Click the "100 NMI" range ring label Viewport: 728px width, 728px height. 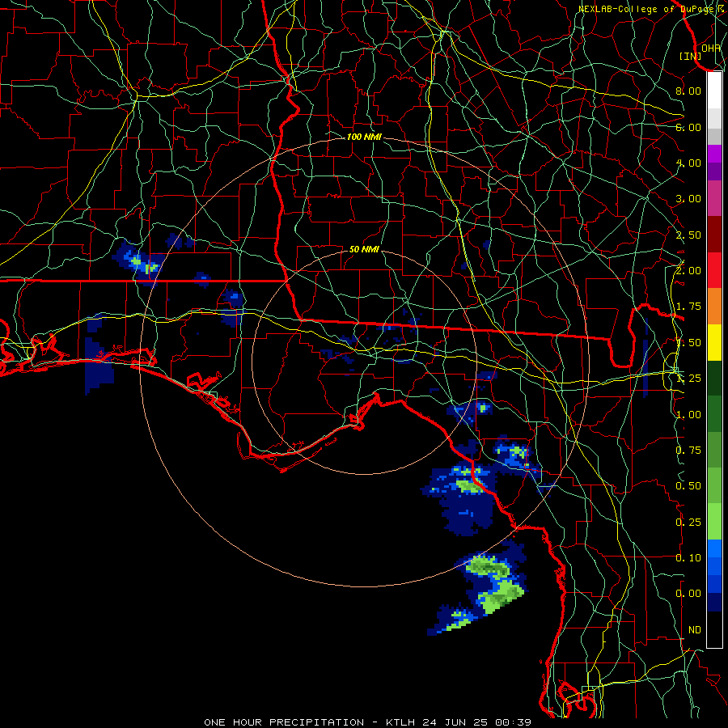point(364,137)
